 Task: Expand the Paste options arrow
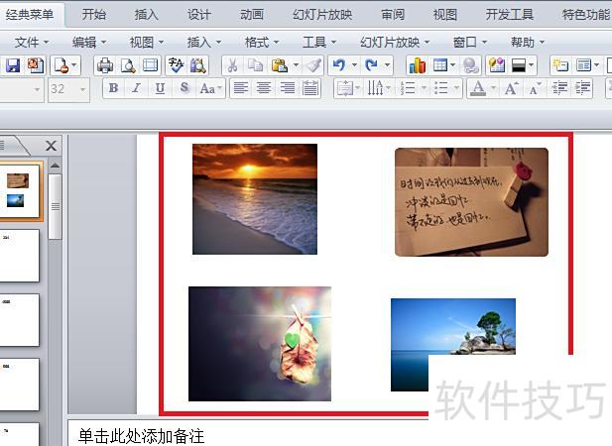coord(297,65)
